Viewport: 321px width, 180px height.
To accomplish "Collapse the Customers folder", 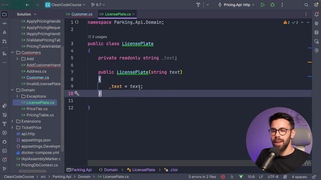I will (x=12, y=52).
